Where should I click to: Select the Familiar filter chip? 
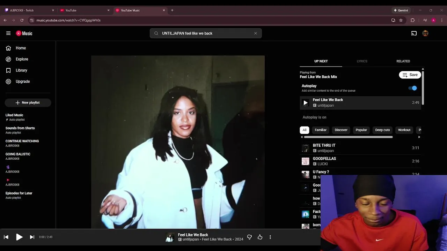pos(321,130)
